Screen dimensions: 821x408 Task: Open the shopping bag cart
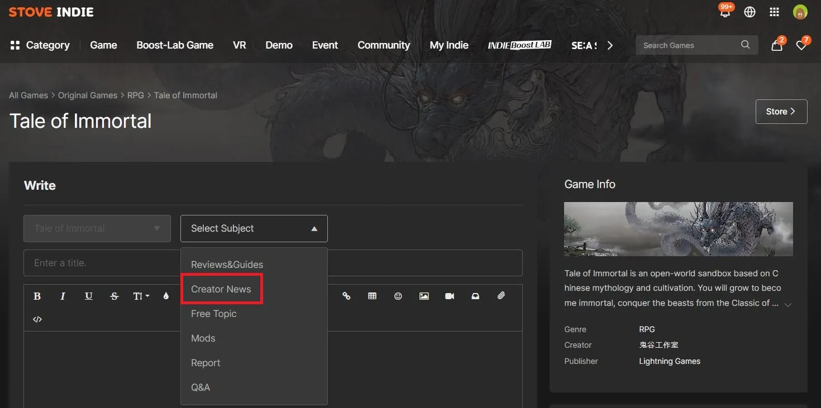[776, 46]
